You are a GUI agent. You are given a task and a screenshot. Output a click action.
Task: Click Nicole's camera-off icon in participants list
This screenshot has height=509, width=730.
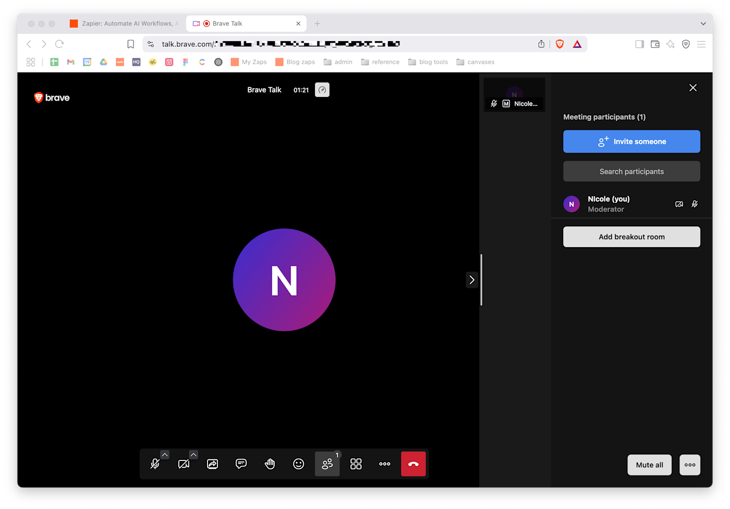(x=679, y=204)
